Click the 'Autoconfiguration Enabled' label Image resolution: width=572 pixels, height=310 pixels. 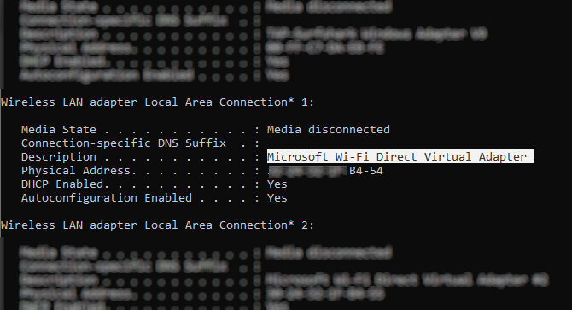tap(107, 197)
